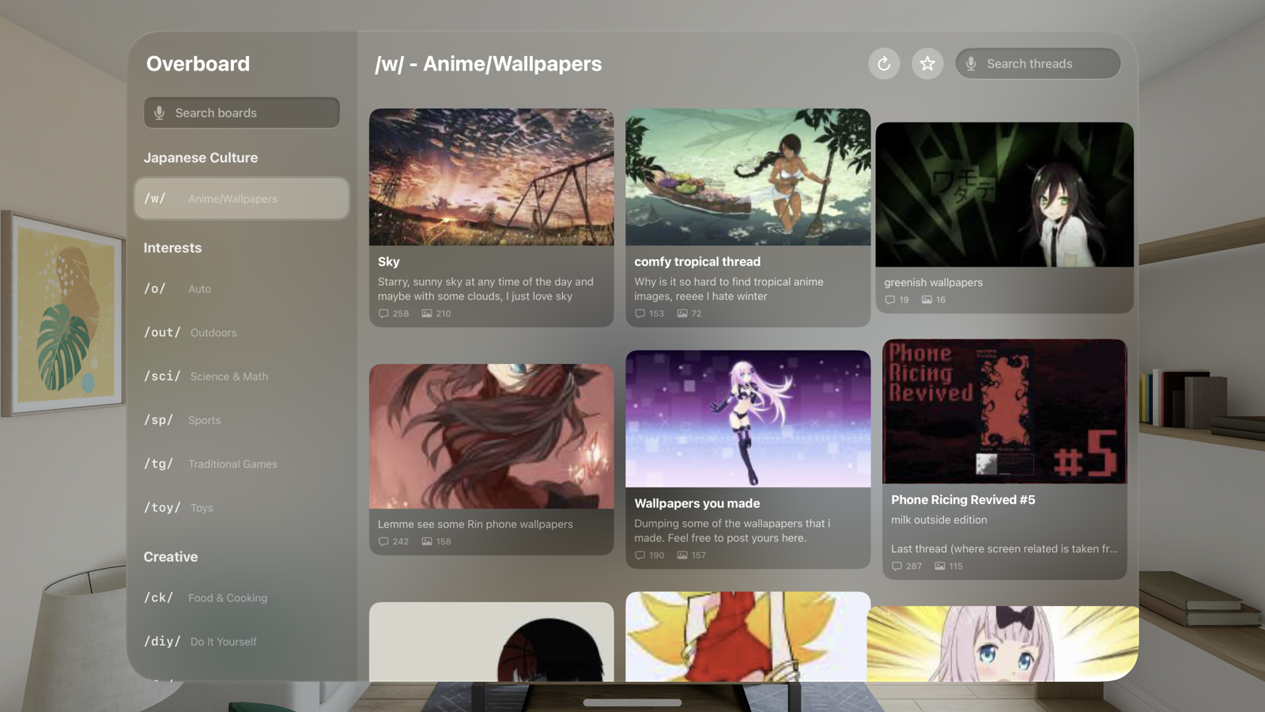Open the /out/ Outdoors board

pos(212,332)
